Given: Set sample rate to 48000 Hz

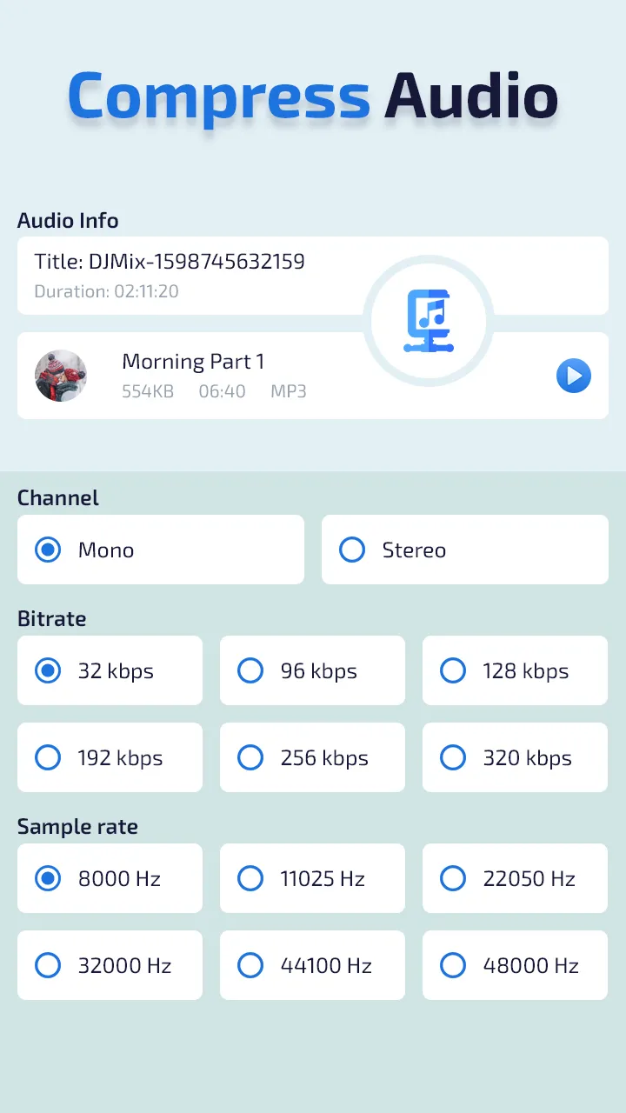Looking at the screenshot, I should click(x=515, y=965).
